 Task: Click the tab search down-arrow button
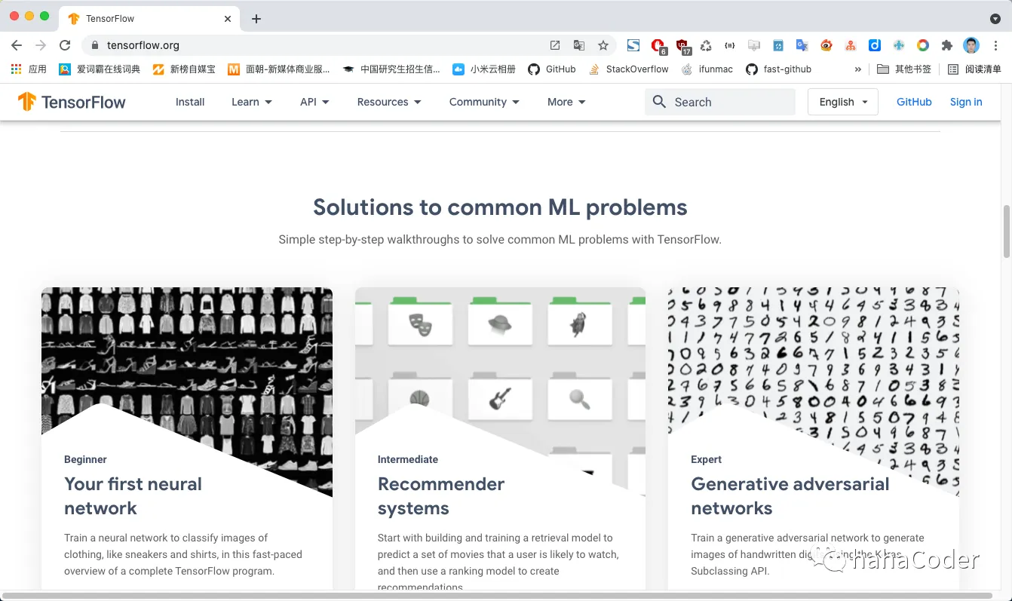click(995, 19)
